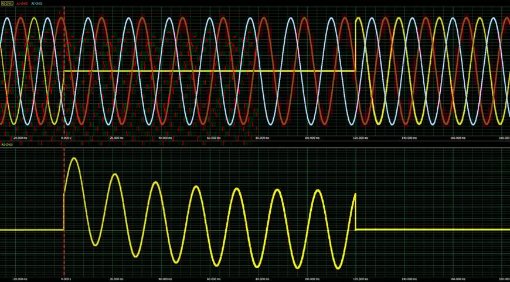Select the blue AI-Ch03 channel label
This screenshot has height=282, width=510.
click(x=37, y=4)
